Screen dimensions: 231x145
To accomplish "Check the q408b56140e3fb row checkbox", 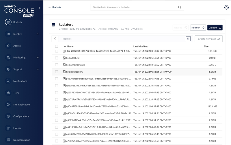I will click(57, 113).
